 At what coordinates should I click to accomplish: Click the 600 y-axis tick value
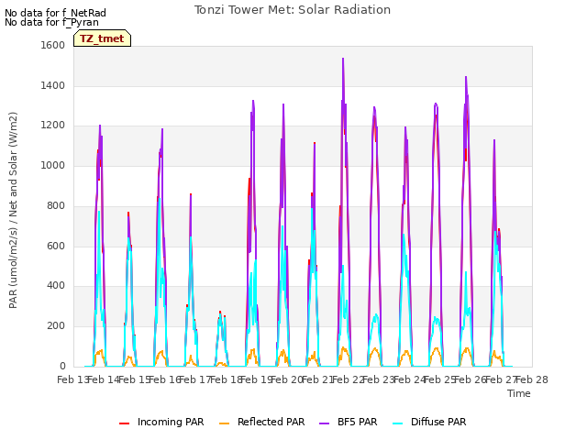[x=56, y=247]
